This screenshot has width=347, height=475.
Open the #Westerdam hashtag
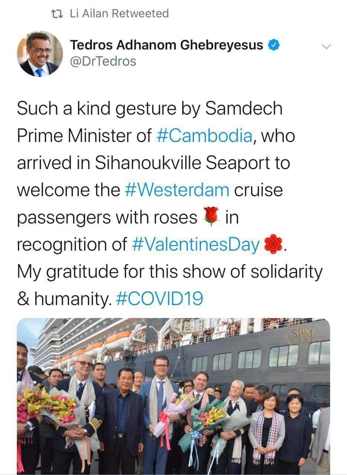click(175, 190)
